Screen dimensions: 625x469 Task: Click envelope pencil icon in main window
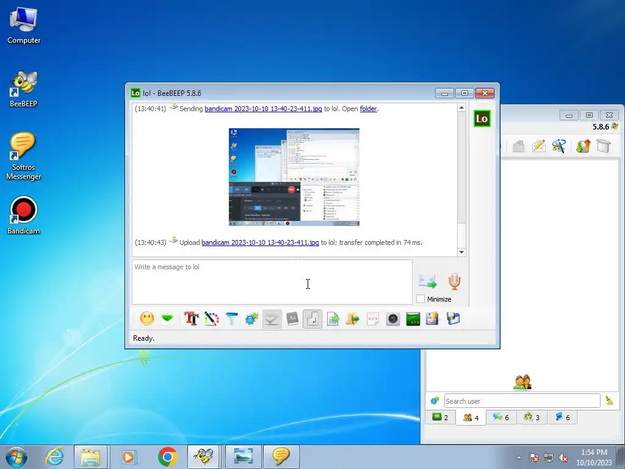click(538, 146)
